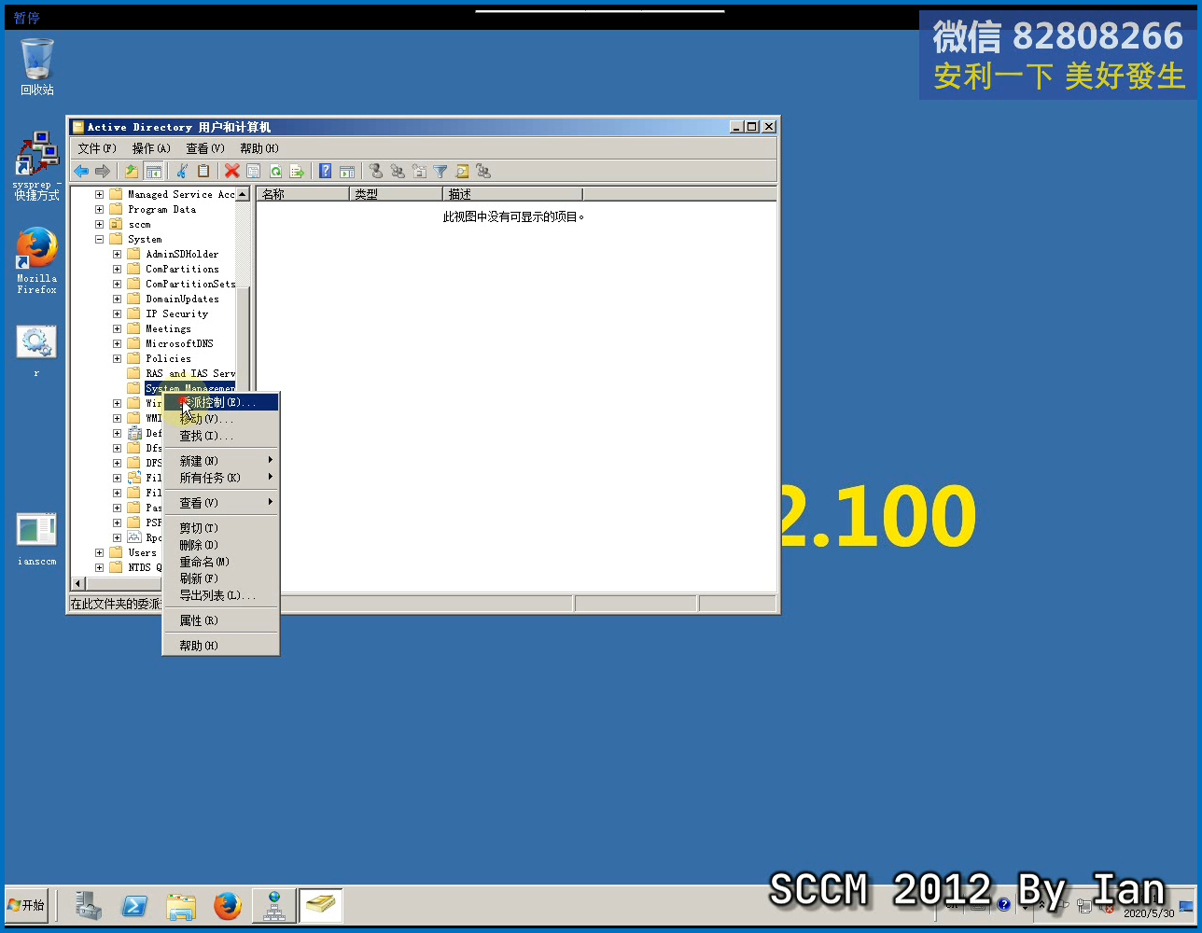Viewport: 1202px width, 933px height.
Task: Click the funnel filter options icon
Action: pos(440,171)
